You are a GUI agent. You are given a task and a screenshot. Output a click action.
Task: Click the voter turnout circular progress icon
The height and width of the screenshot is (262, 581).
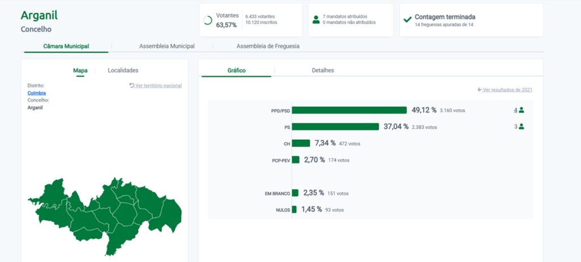(x=208, y=20)
